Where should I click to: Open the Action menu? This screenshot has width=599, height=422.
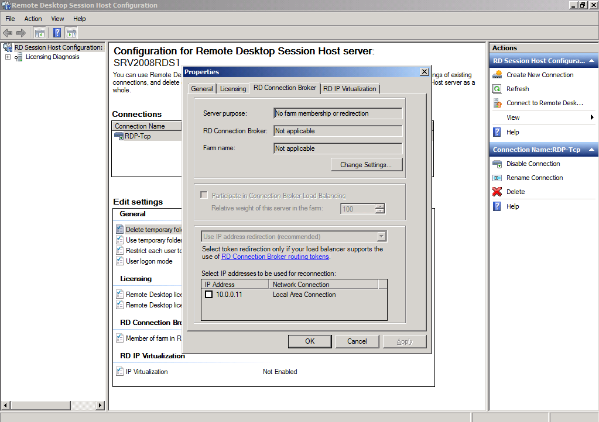coord(33,19)
